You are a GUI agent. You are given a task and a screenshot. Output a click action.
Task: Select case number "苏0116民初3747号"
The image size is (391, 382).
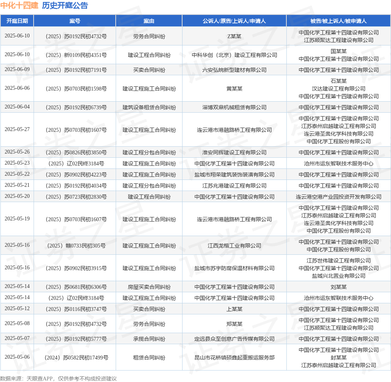click(85, 309)
